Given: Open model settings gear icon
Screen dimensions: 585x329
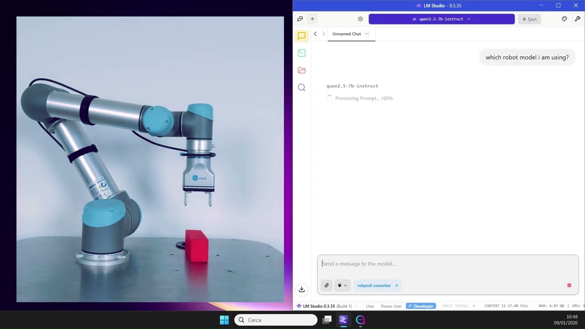Looking at the screenshot, I should click(x=360, y=19).
